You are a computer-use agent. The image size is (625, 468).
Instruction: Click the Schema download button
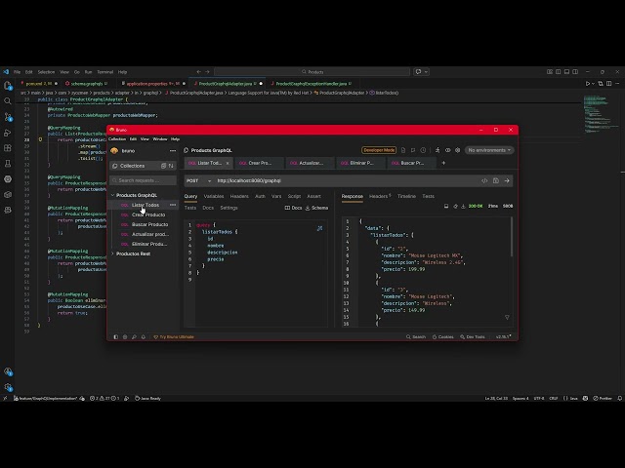coord(316,208)
